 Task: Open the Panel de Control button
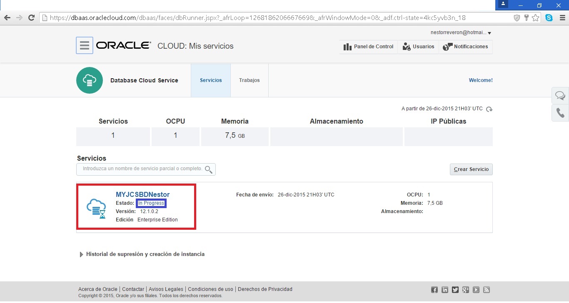tap(368, 47)
